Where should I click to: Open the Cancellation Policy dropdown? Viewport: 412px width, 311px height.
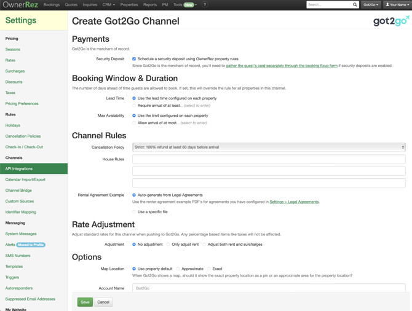tap(269, 148)
